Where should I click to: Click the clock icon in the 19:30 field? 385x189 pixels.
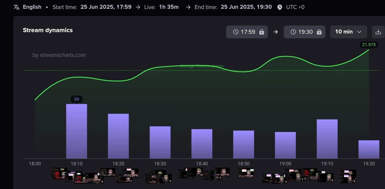coord(293,32)
